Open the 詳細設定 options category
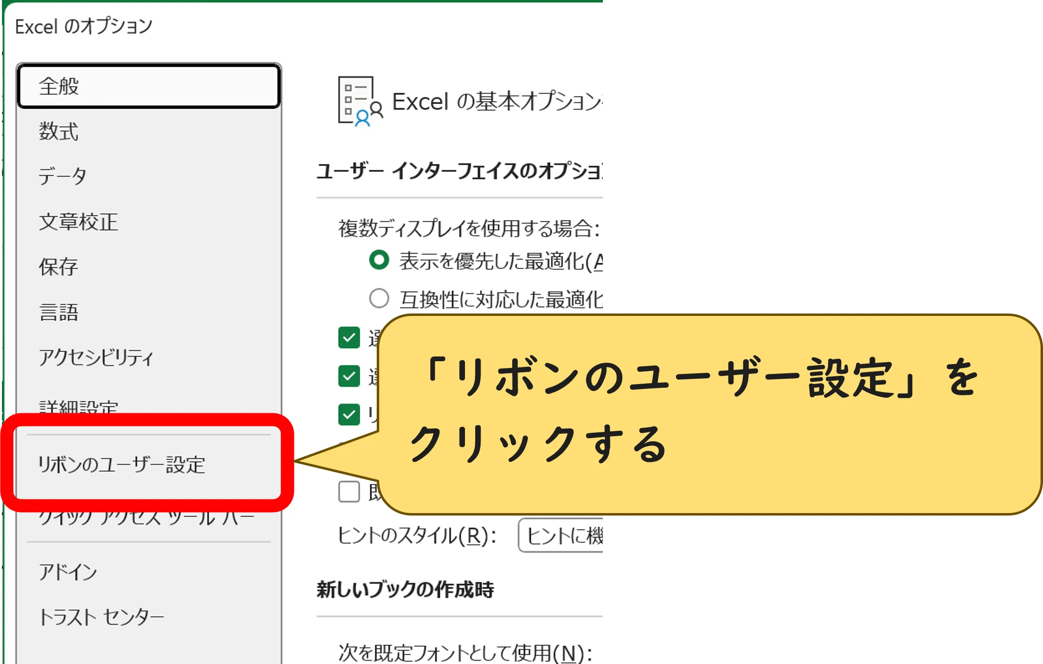The width and height of the screenshot is (1043, 664). click(78, 407)
